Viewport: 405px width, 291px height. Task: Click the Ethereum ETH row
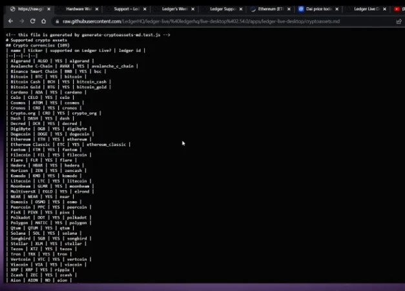(x=49, y=140)
